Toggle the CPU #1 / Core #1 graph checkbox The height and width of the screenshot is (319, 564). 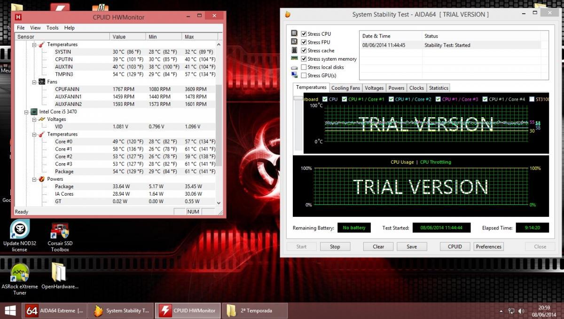[345, 99]
